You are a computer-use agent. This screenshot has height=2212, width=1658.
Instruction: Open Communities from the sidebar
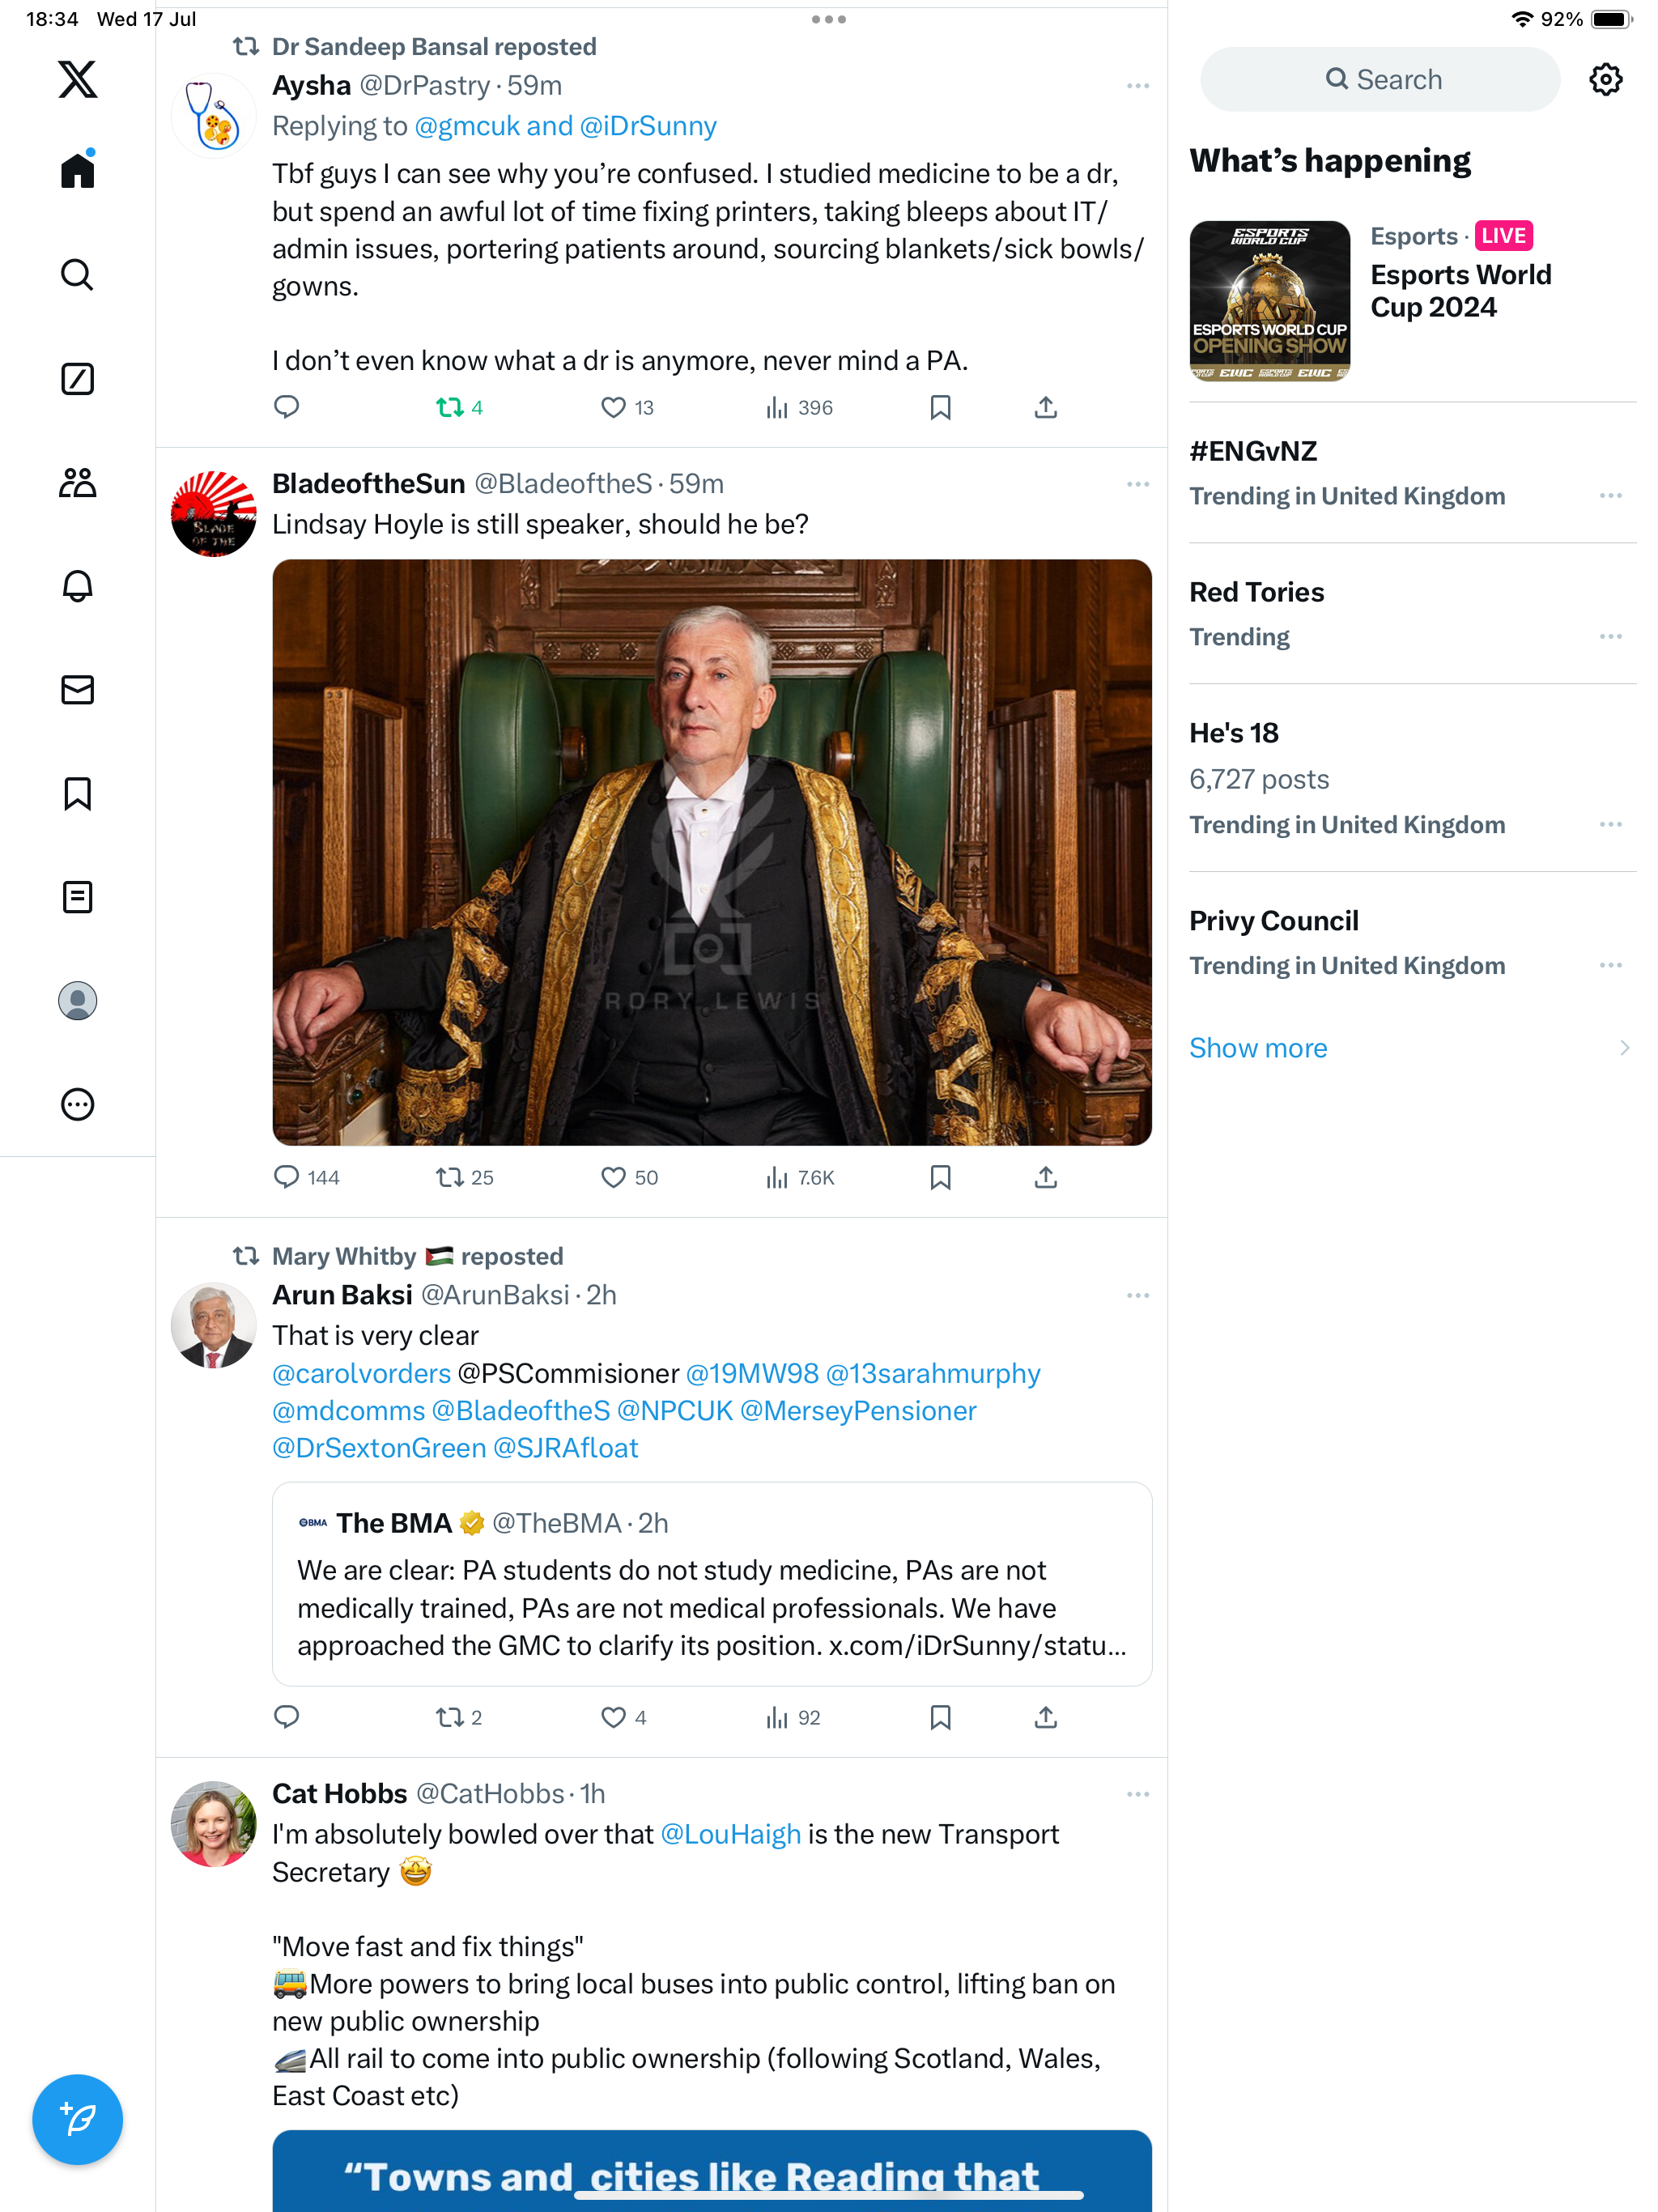77,483
